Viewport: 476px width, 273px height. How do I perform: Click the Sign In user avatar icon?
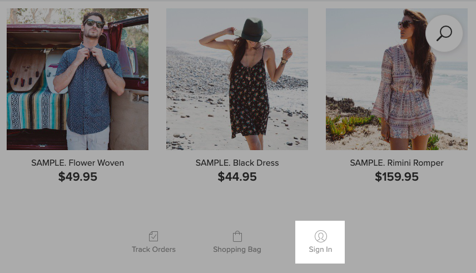tap(320, 236)
